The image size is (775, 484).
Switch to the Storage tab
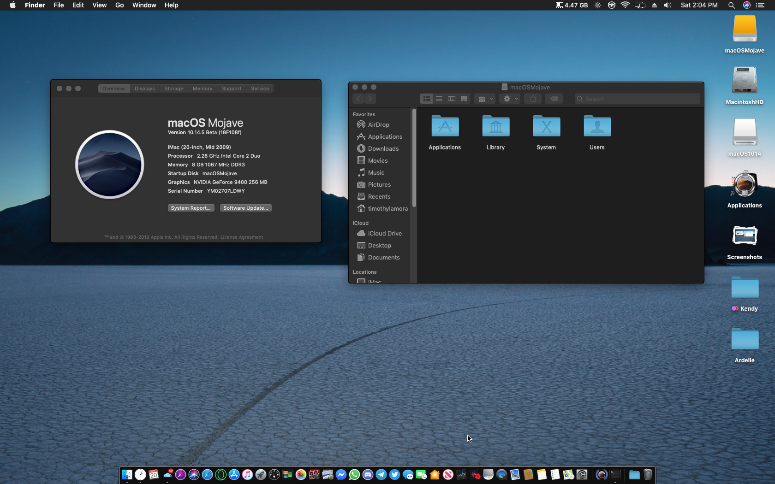pos(174,89)
